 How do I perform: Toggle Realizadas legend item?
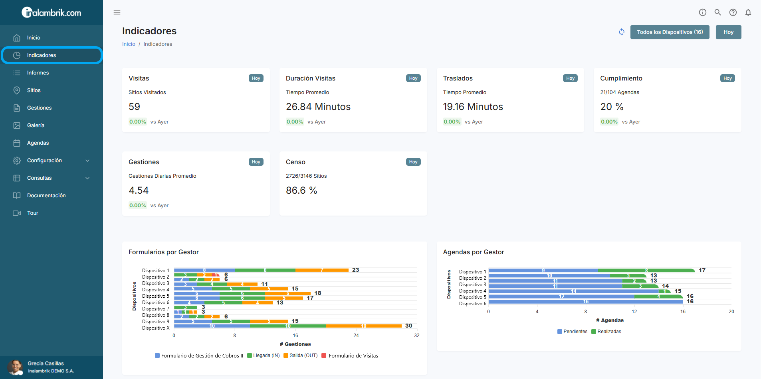(x=606, y=332)
